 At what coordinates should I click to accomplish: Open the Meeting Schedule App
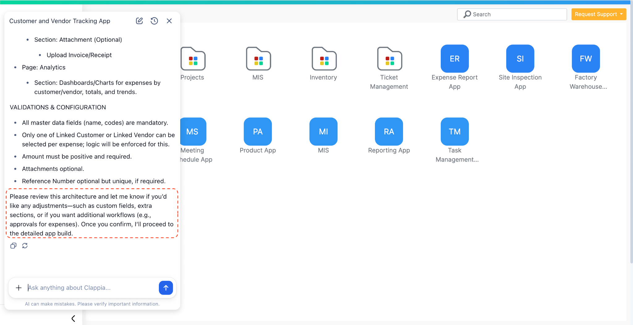point(193,131)
